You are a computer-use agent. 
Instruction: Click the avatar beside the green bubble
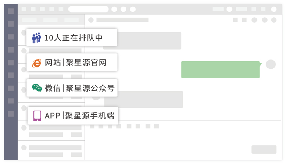271,64
